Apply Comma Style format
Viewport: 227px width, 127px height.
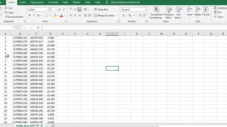pos(134,15)
